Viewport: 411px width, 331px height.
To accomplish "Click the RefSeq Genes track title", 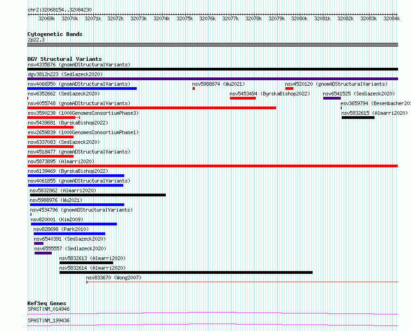I will click(47, 303).
